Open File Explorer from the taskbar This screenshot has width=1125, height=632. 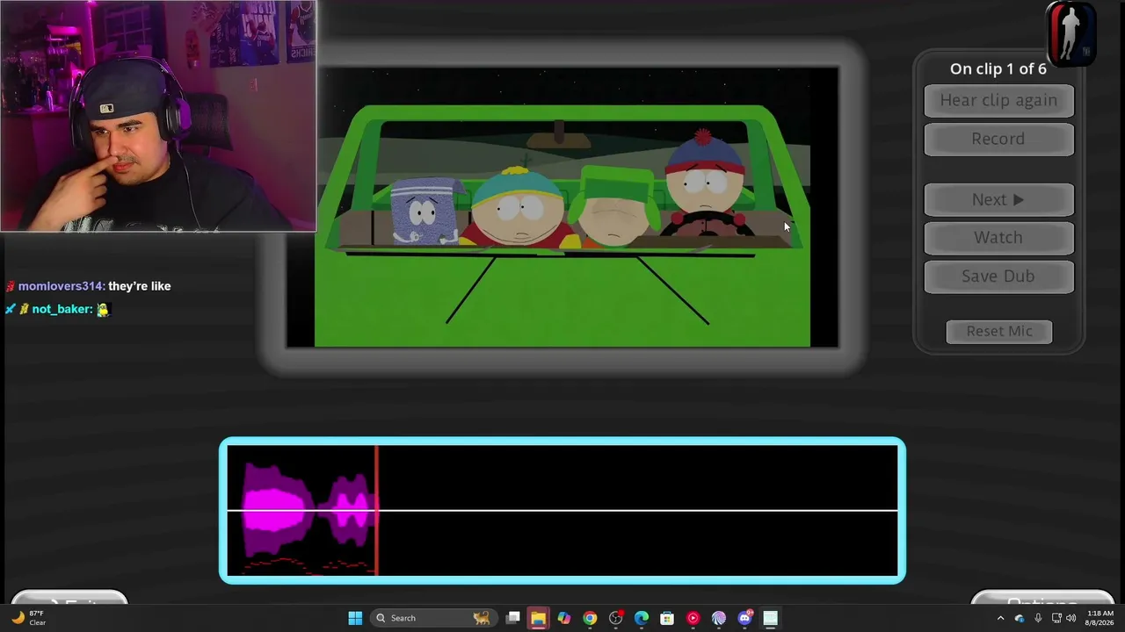538,618
